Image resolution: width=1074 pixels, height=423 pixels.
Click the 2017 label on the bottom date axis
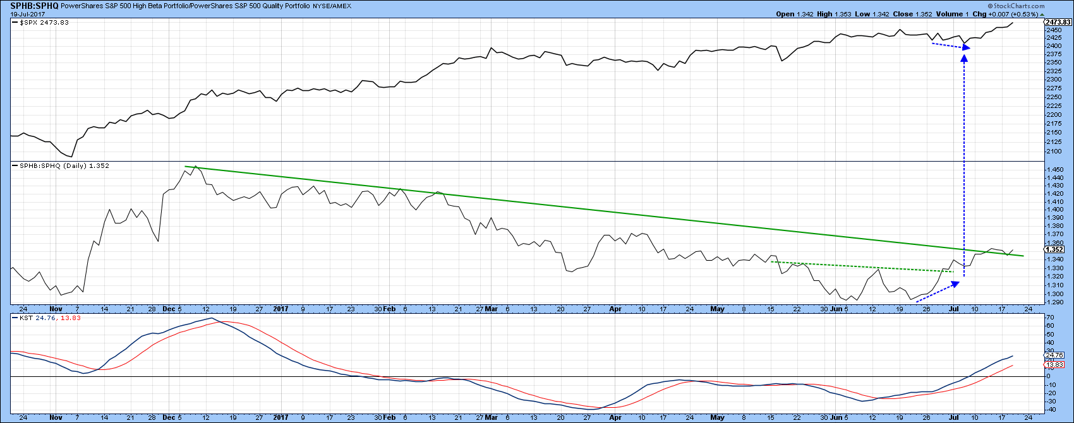click(281, 417)
